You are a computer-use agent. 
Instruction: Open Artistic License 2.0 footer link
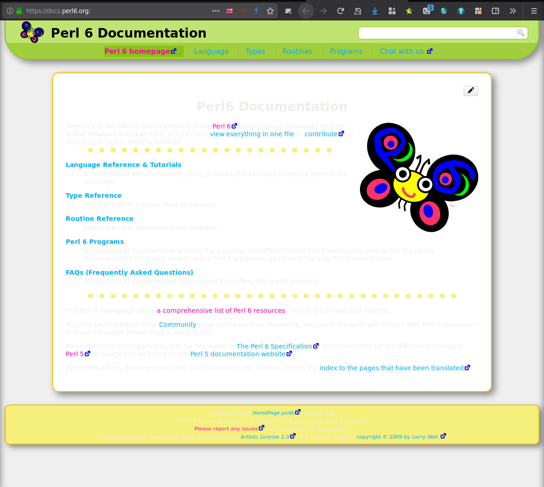(x=268, y=437)
